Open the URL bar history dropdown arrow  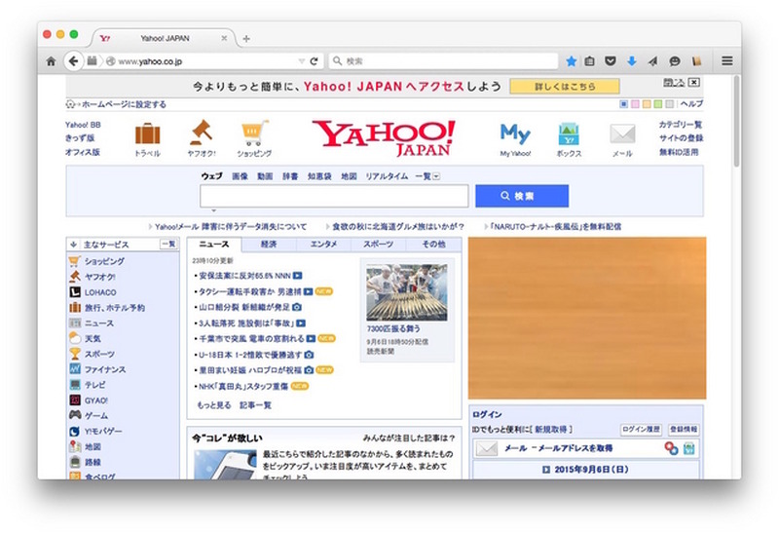pyautogui.click(x=301, y=61)
